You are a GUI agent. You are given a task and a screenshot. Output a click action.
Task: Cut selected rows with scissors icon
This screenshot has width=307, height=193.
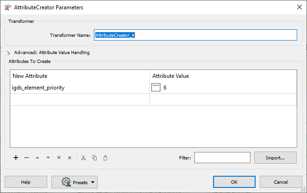83,158
